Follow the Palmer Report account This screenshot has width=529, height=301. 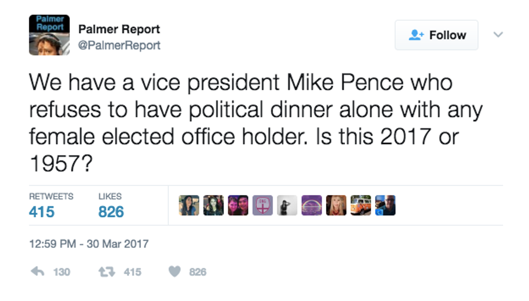coord(436,35)
